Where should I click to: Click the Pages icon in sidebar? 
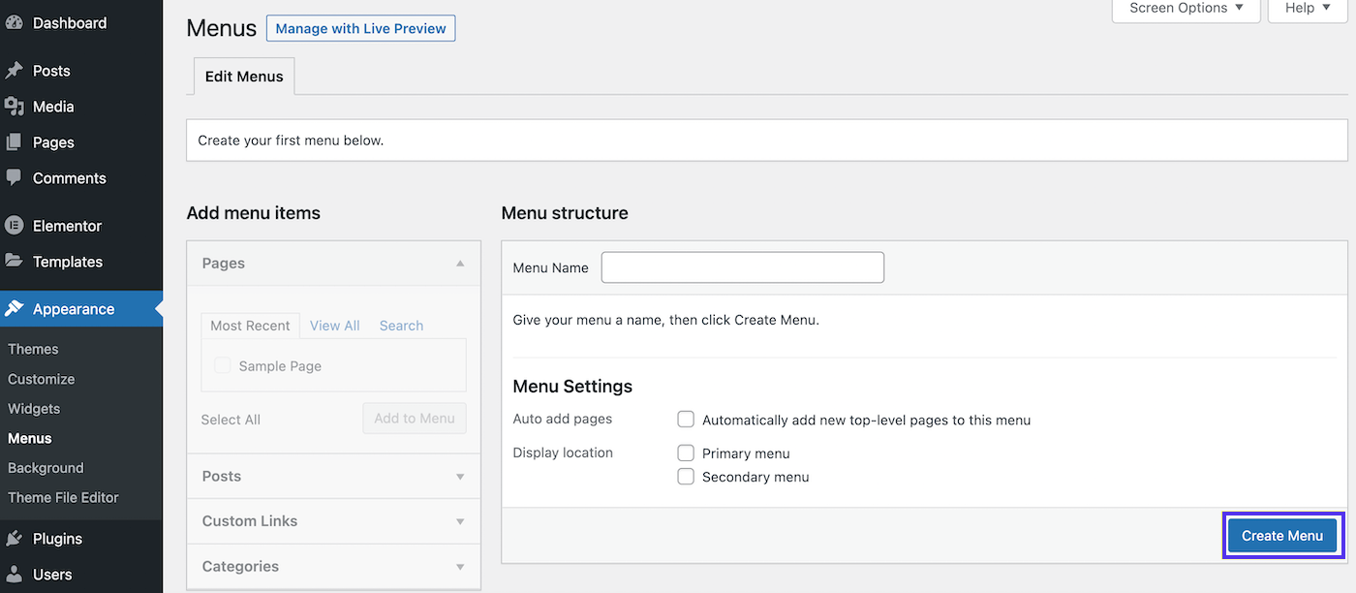click(14, 142)
